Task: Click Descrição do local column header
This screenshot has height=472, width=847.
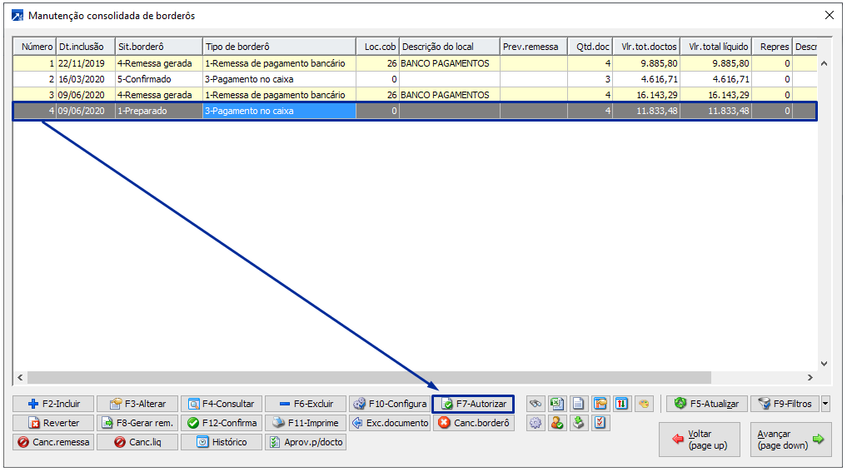Action: pos(450,47)
